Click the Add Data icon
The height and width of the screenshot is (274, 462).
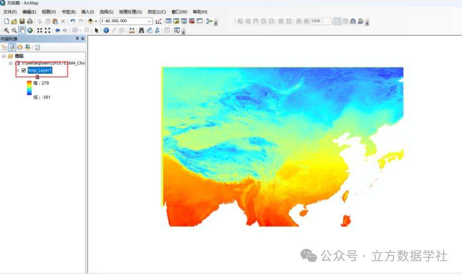[90, 21]
